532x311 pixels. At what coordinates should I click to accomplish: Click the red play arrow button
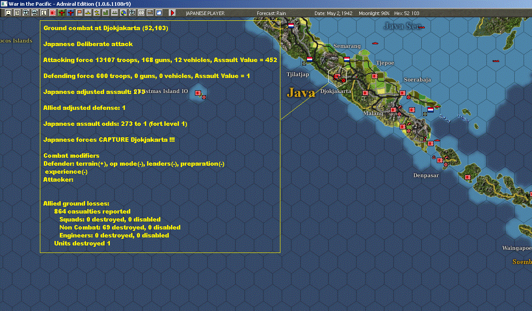click(172, 13)
